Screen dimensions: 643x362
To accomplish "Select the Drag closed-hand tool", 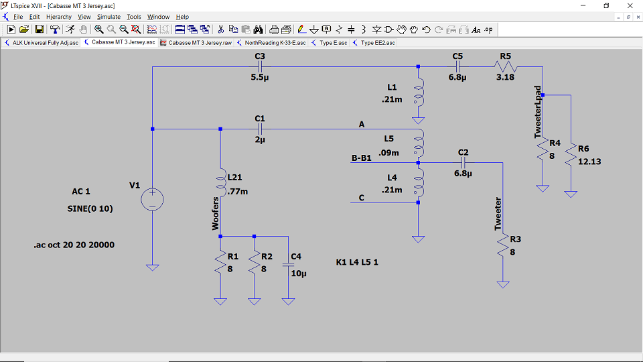I will (x=414, y=29).
